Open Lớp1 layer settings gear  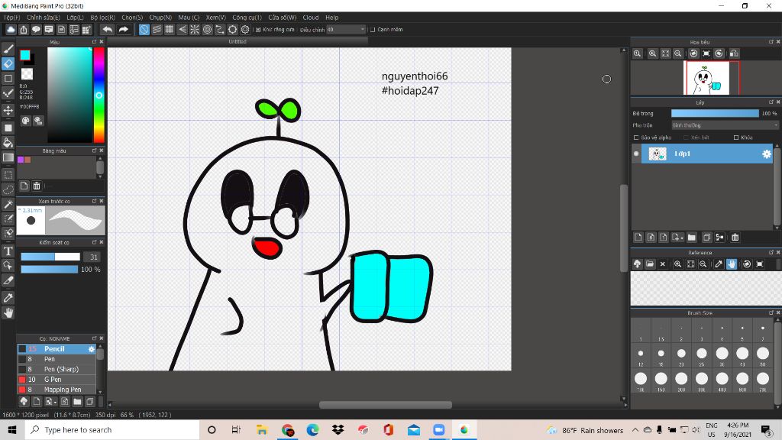tap(767, 154)
